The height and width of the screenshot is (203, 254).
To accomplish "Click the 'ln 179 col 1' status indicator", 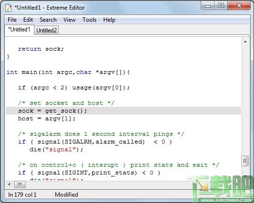I will (22, 195).
